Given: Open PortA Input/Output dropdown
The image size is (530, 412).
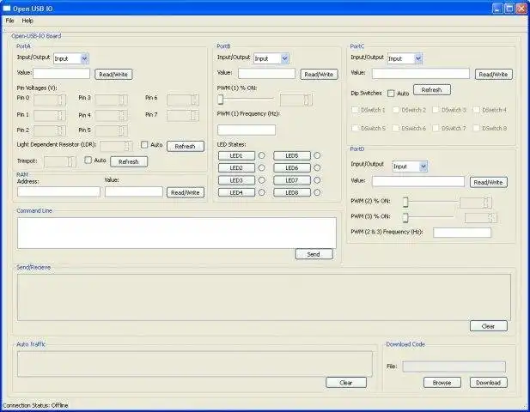Looking at the screenshot, I should (71, 58).
